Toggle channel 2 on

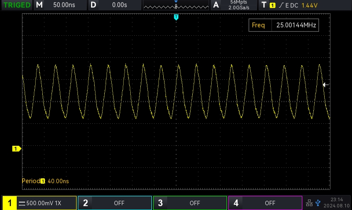coord(115,203)
